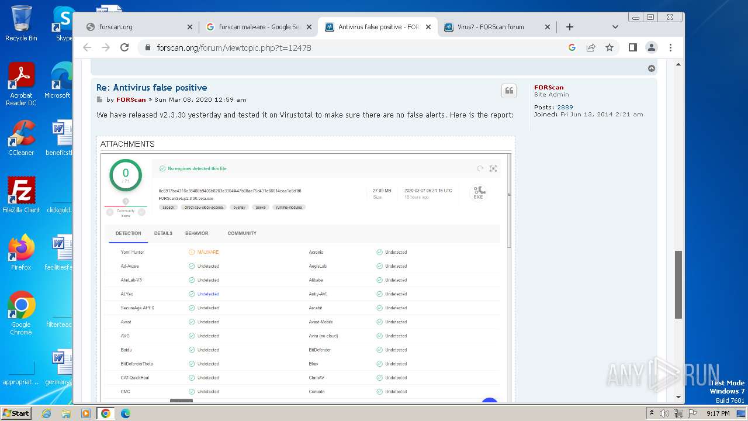Click the 'runtime-modules' tag in report
Viewport: 748px width, 421px height.
[289, 207]
